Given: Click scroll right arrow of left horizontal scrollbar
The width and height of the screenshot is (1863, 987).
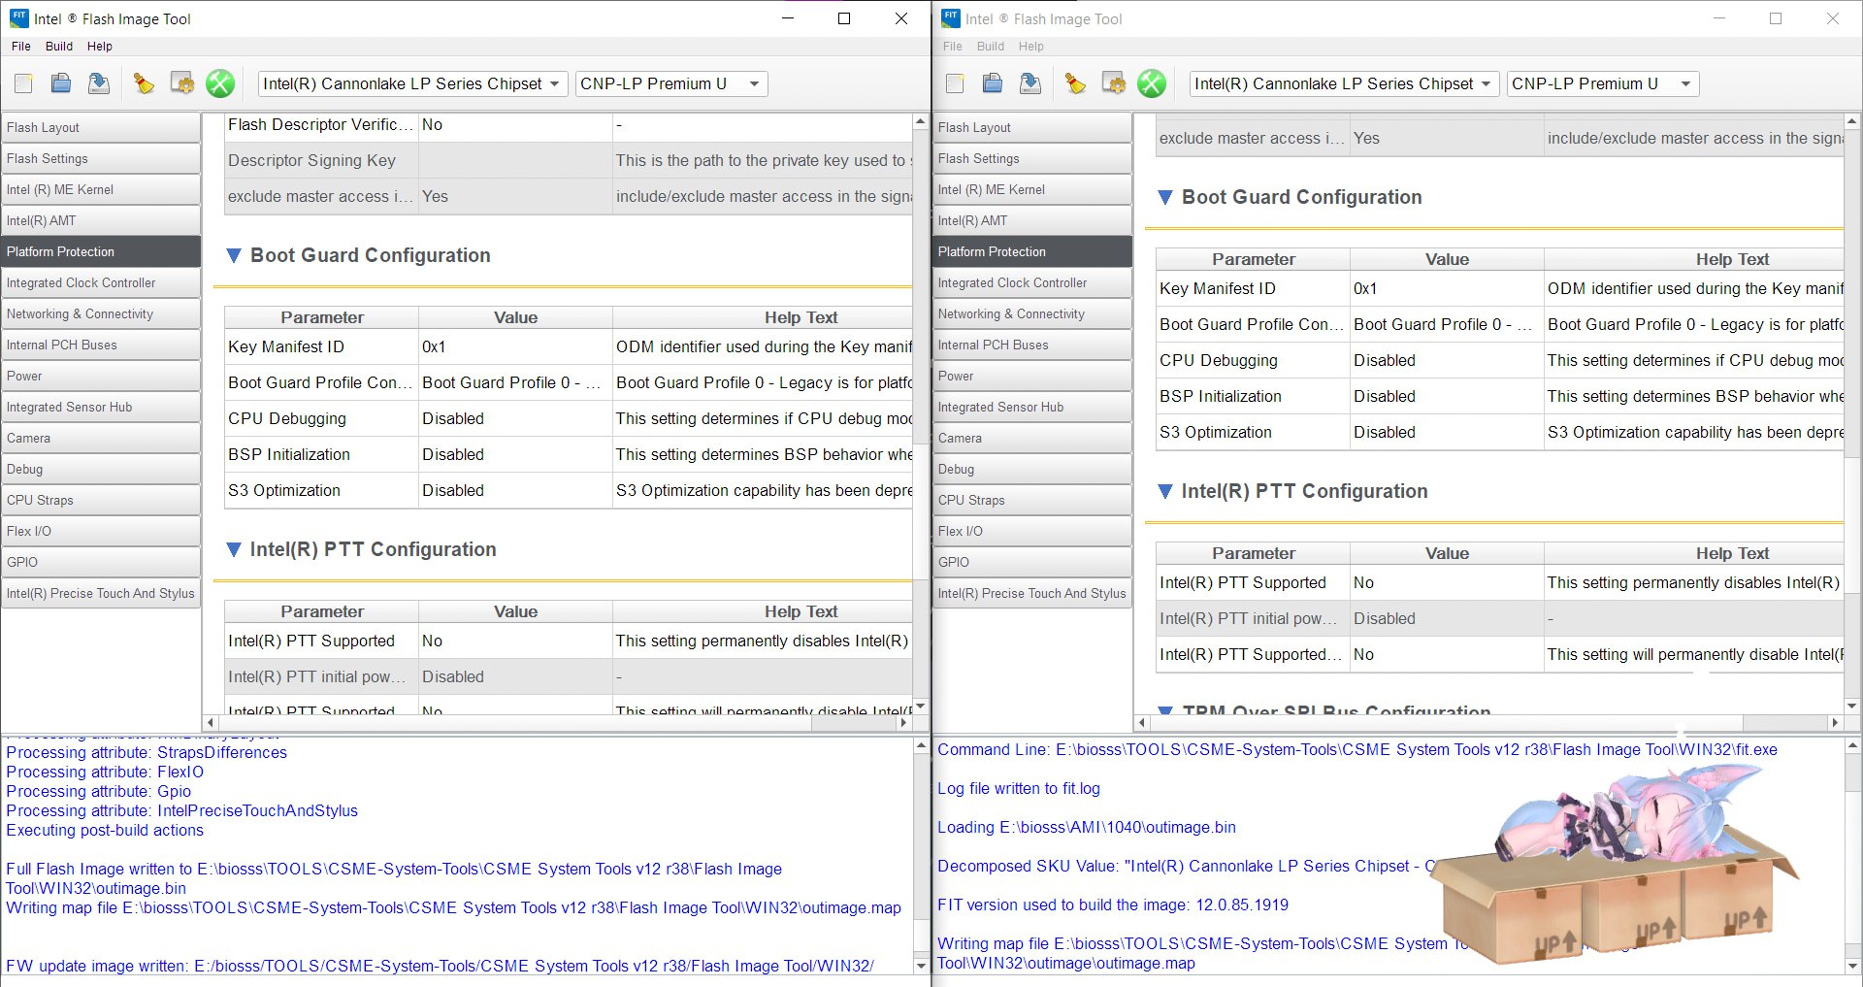Looking at the screenshot, I should click(x=904, y=723).
